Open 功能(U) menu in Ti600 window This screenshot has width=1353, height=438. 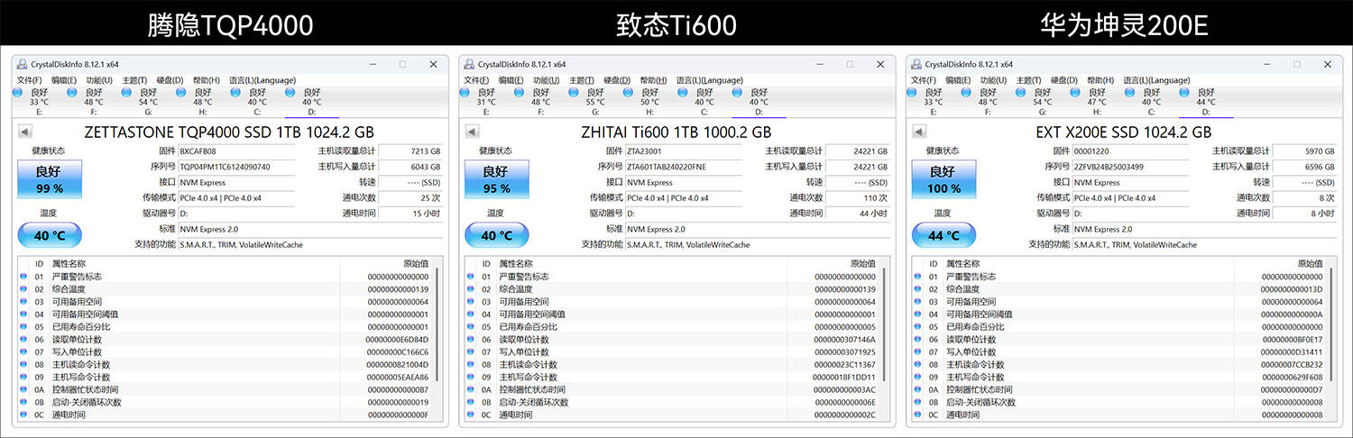[x=547, y=80]
